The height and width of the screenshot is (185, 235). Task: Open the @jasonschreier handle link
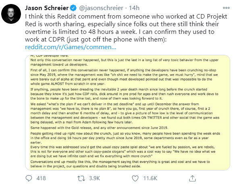point(101,8)
